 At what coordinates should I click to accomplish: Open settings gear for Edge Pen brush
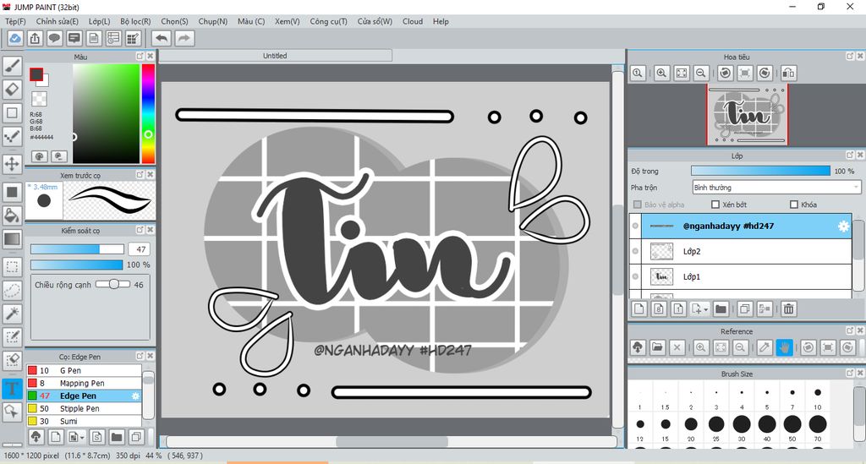pos(135,396)
